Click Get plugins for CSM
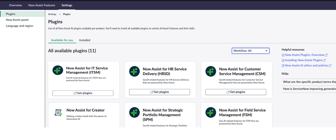 (x=236, y=92)
